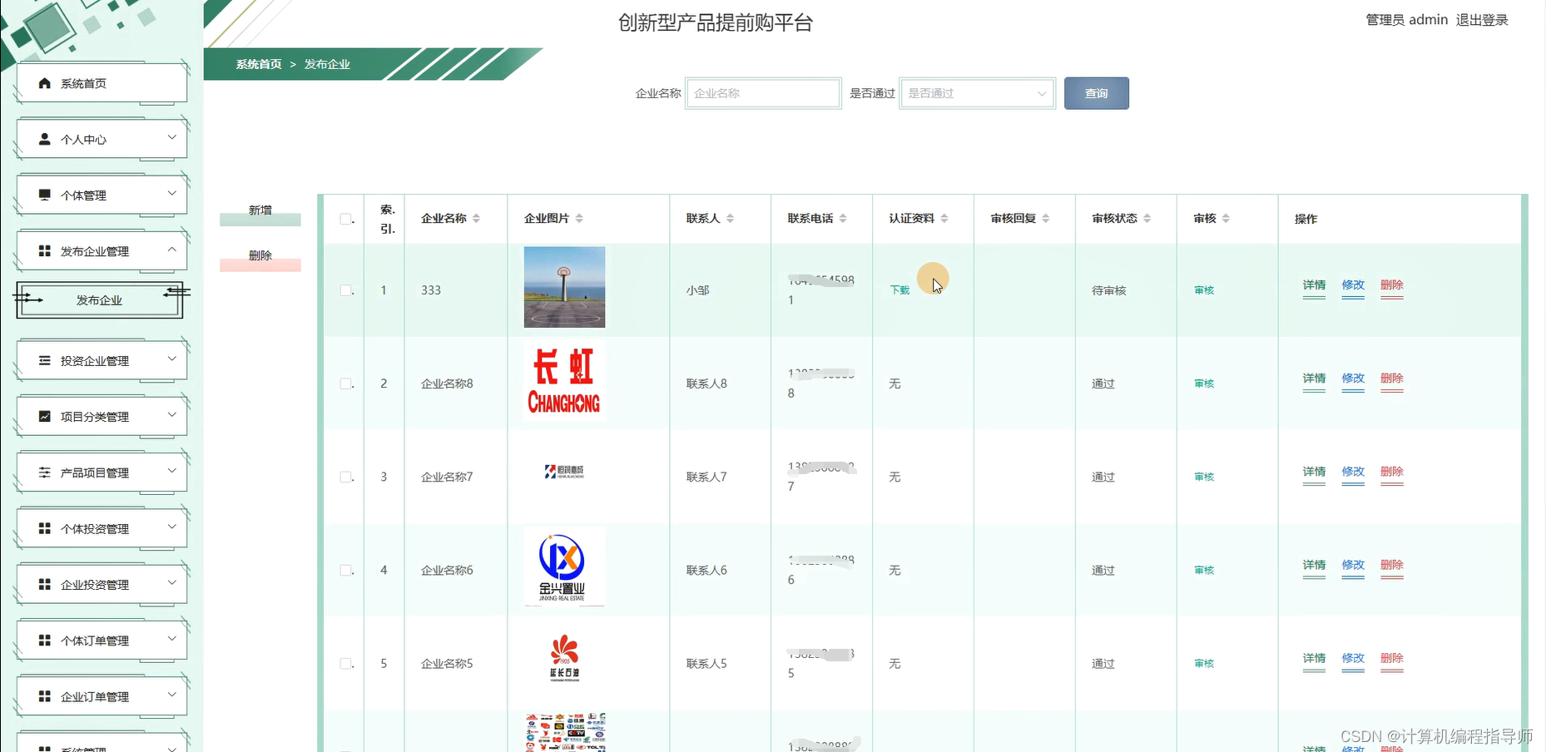Expand the 产品项目管理 menu chevron

[172, 471]
